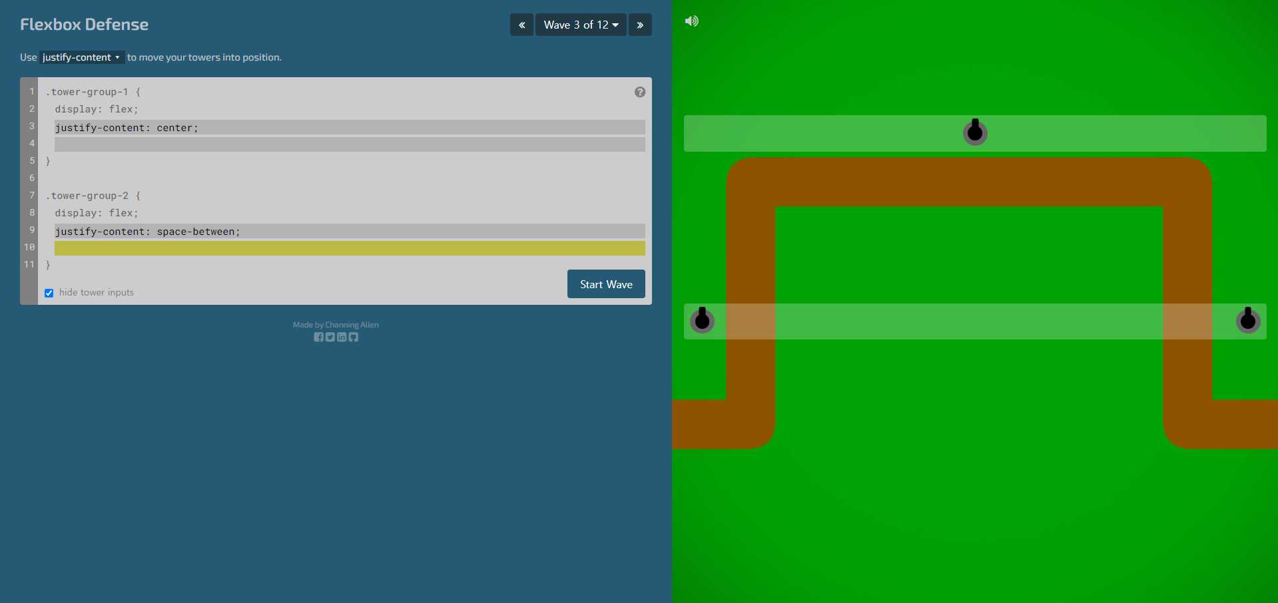1278x603 pixels.
Task: Click the 'hide tower inputs' label text
Action: click(97, 292)
